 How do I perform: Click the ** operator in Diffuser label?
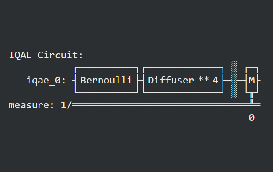coord(204,79)
